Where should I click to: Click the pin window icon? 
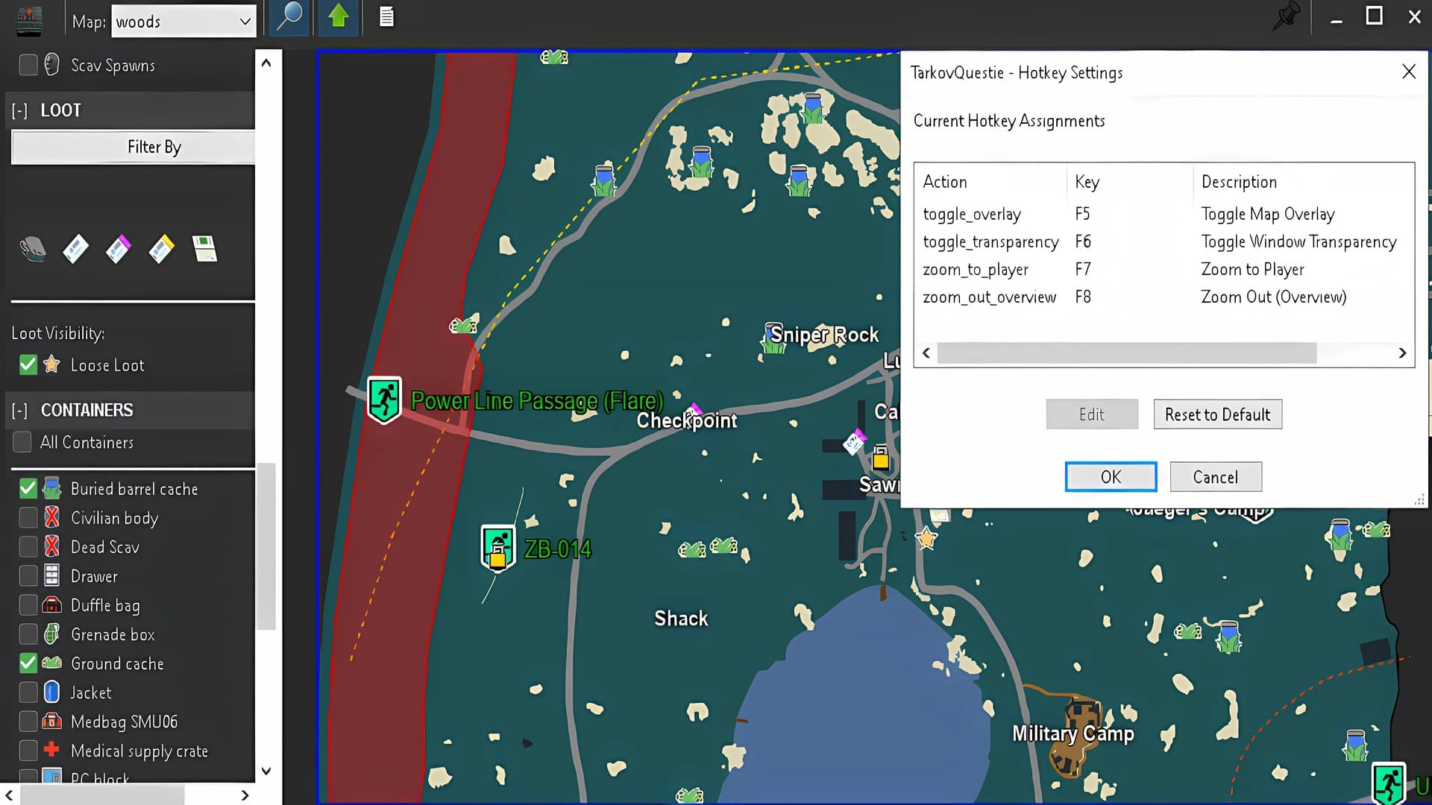coord(1286,17)
